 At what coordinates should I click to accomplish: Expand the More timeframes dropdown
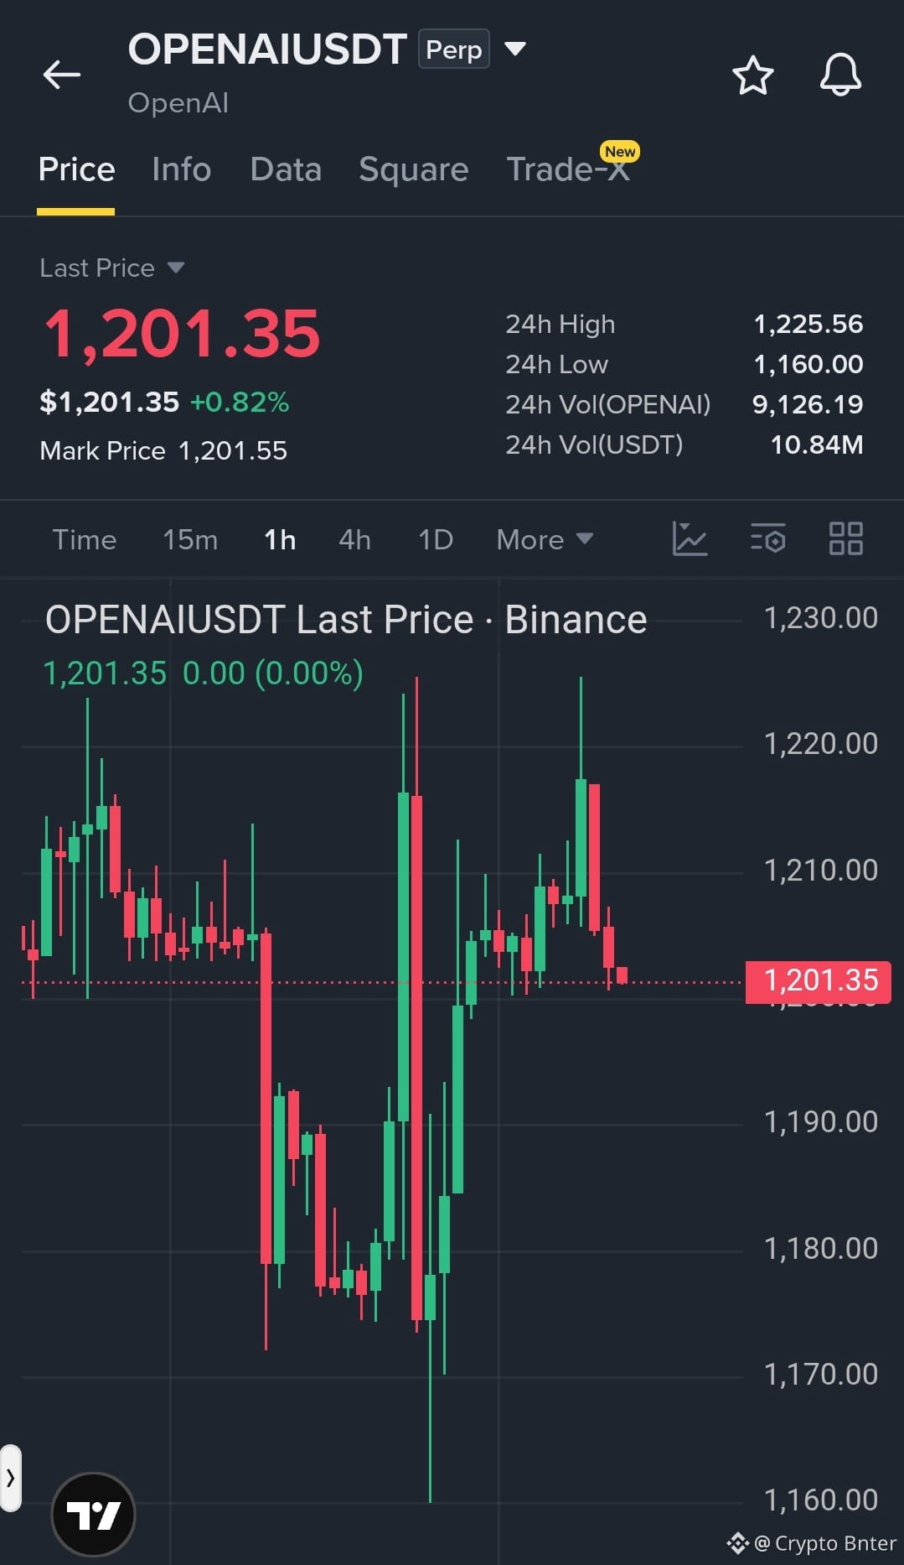click(x=545, y=539)
